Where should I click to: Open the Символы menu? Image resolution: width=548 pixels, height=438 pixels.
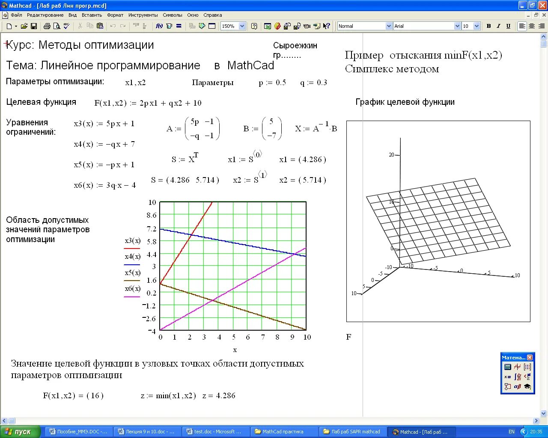click(x=173, y=15)
